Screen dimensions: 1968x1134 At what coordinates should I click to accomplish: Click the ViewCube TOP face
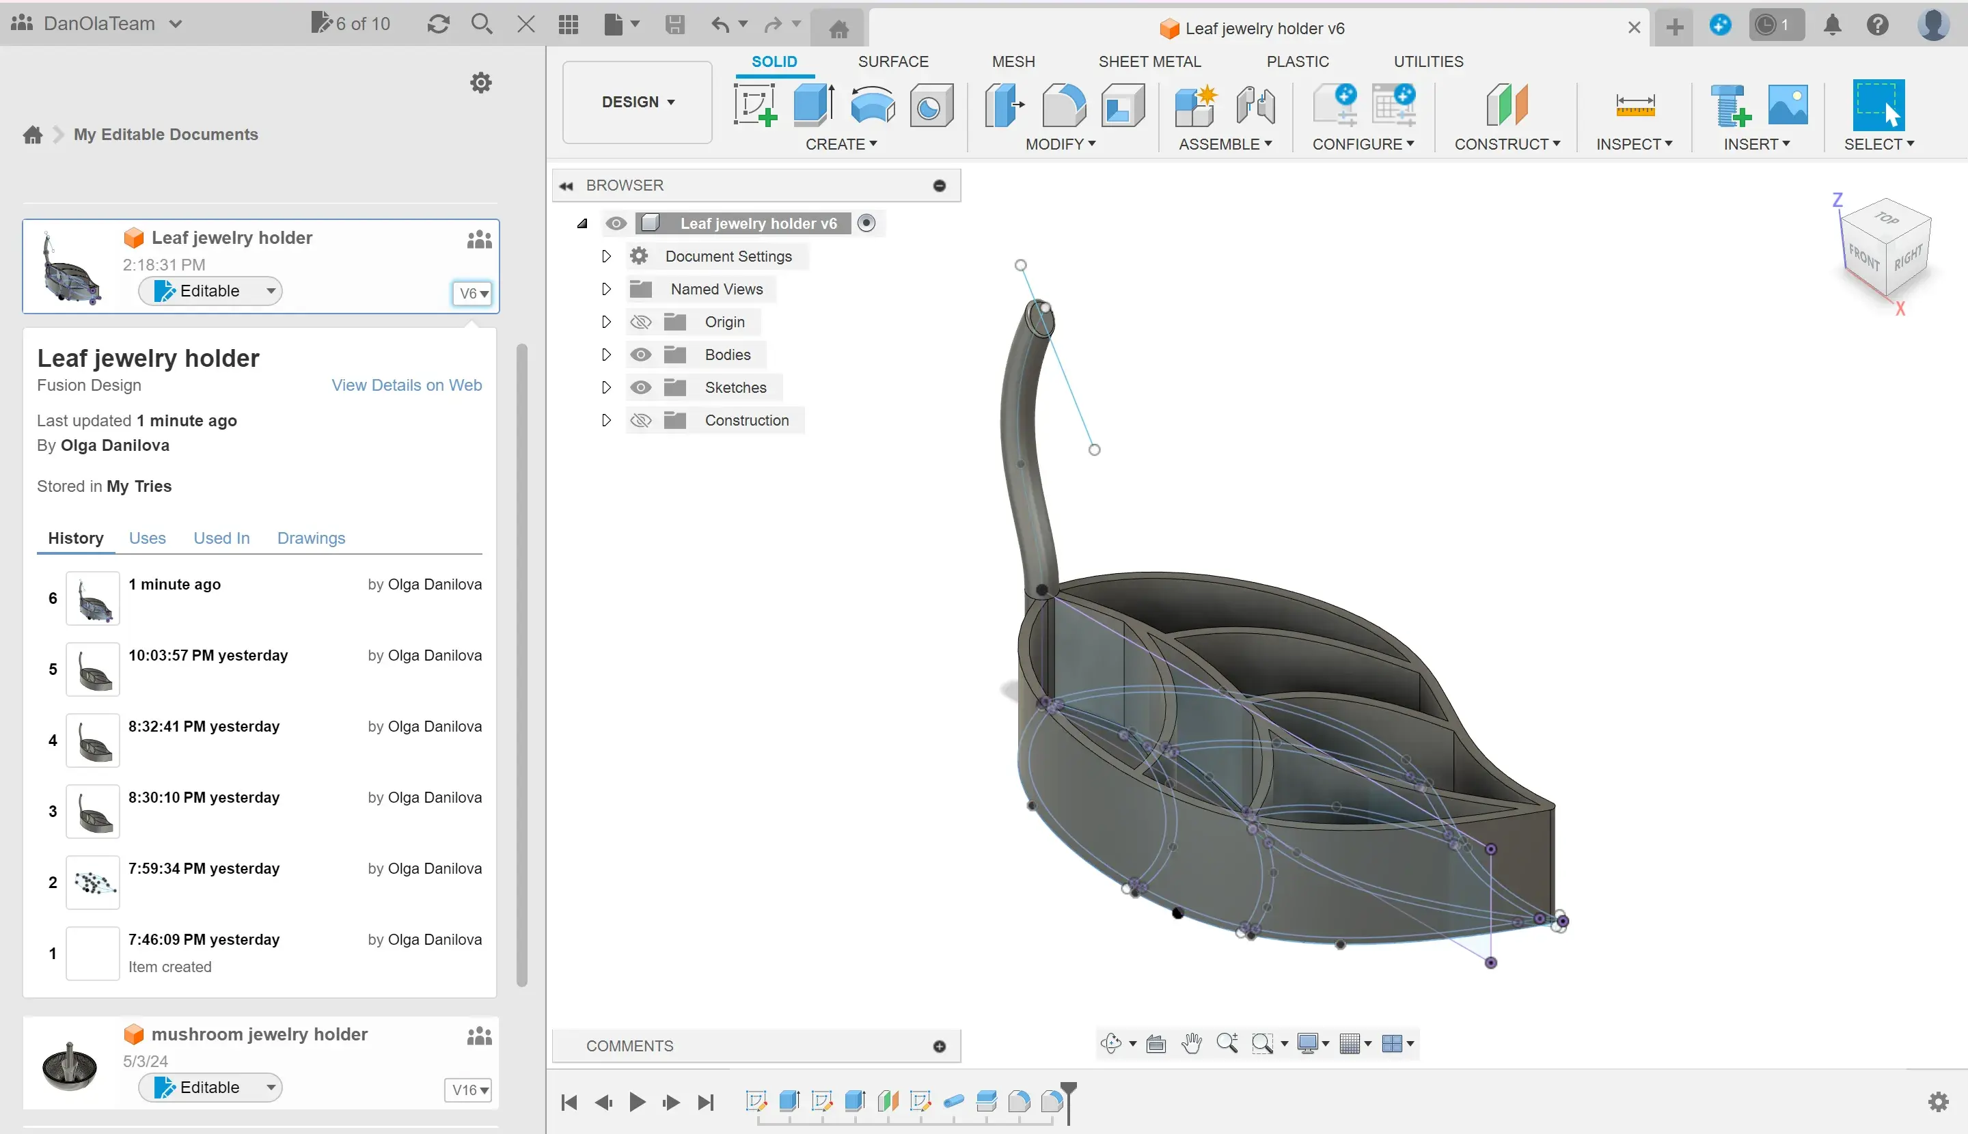point(1887,218)
